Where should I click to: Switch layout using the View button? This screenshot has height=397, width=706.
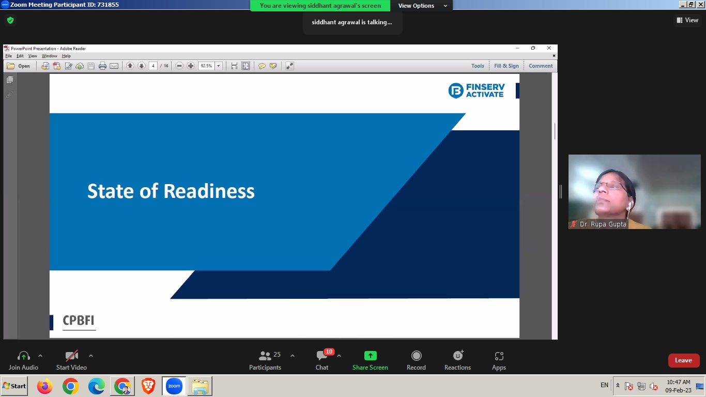pyautogui.click(x=687, y=20)
